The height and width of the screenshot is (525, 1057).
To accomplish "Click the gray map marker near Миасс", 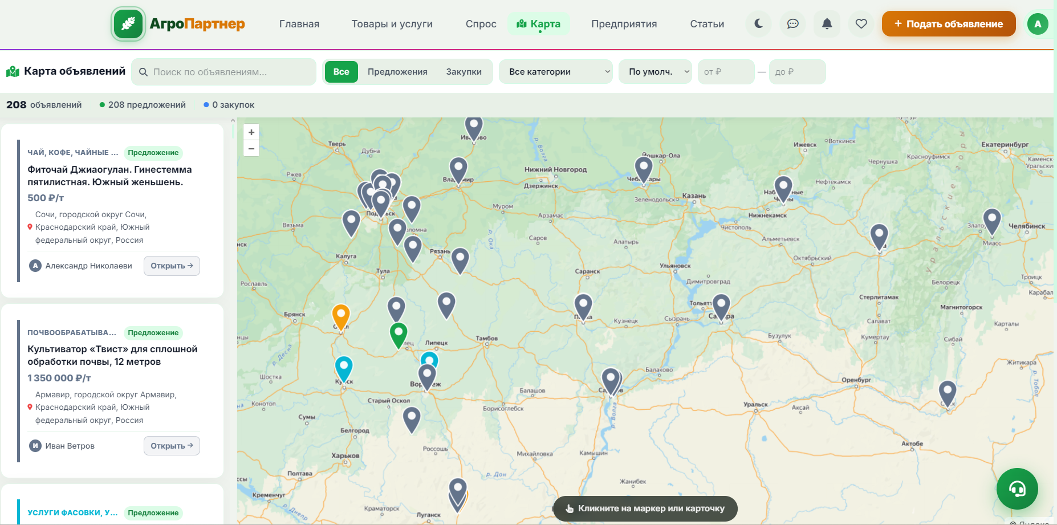I will [992, 221].
